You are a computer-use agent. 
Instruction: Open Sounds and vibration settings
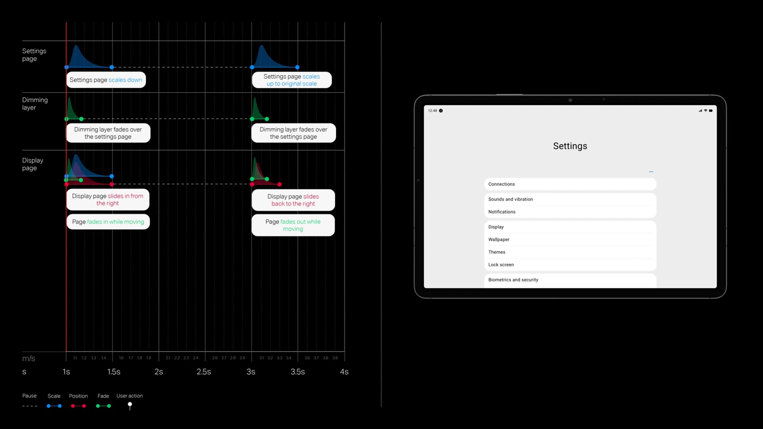point(570,199)
